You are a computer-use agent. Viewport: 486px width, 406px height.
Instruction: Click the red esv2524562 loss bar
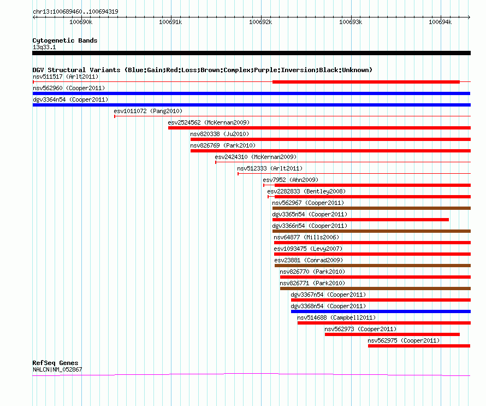point(319,128)
